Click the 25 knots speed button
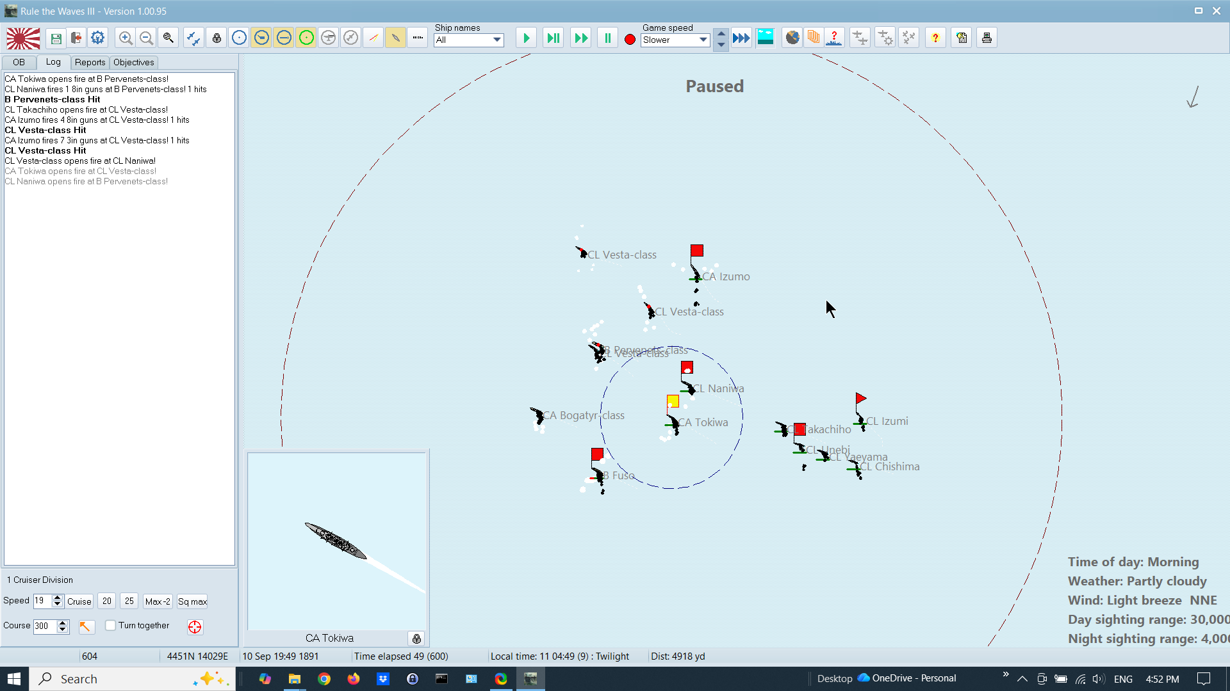This screenshot has width=1230, height=691. point(129,601)
